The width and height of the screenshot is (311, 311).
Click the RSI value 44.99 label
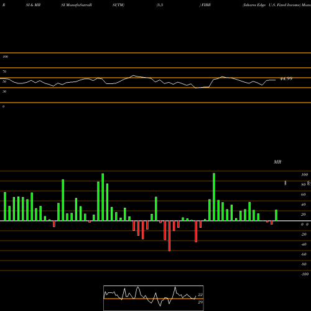point(286,78)
